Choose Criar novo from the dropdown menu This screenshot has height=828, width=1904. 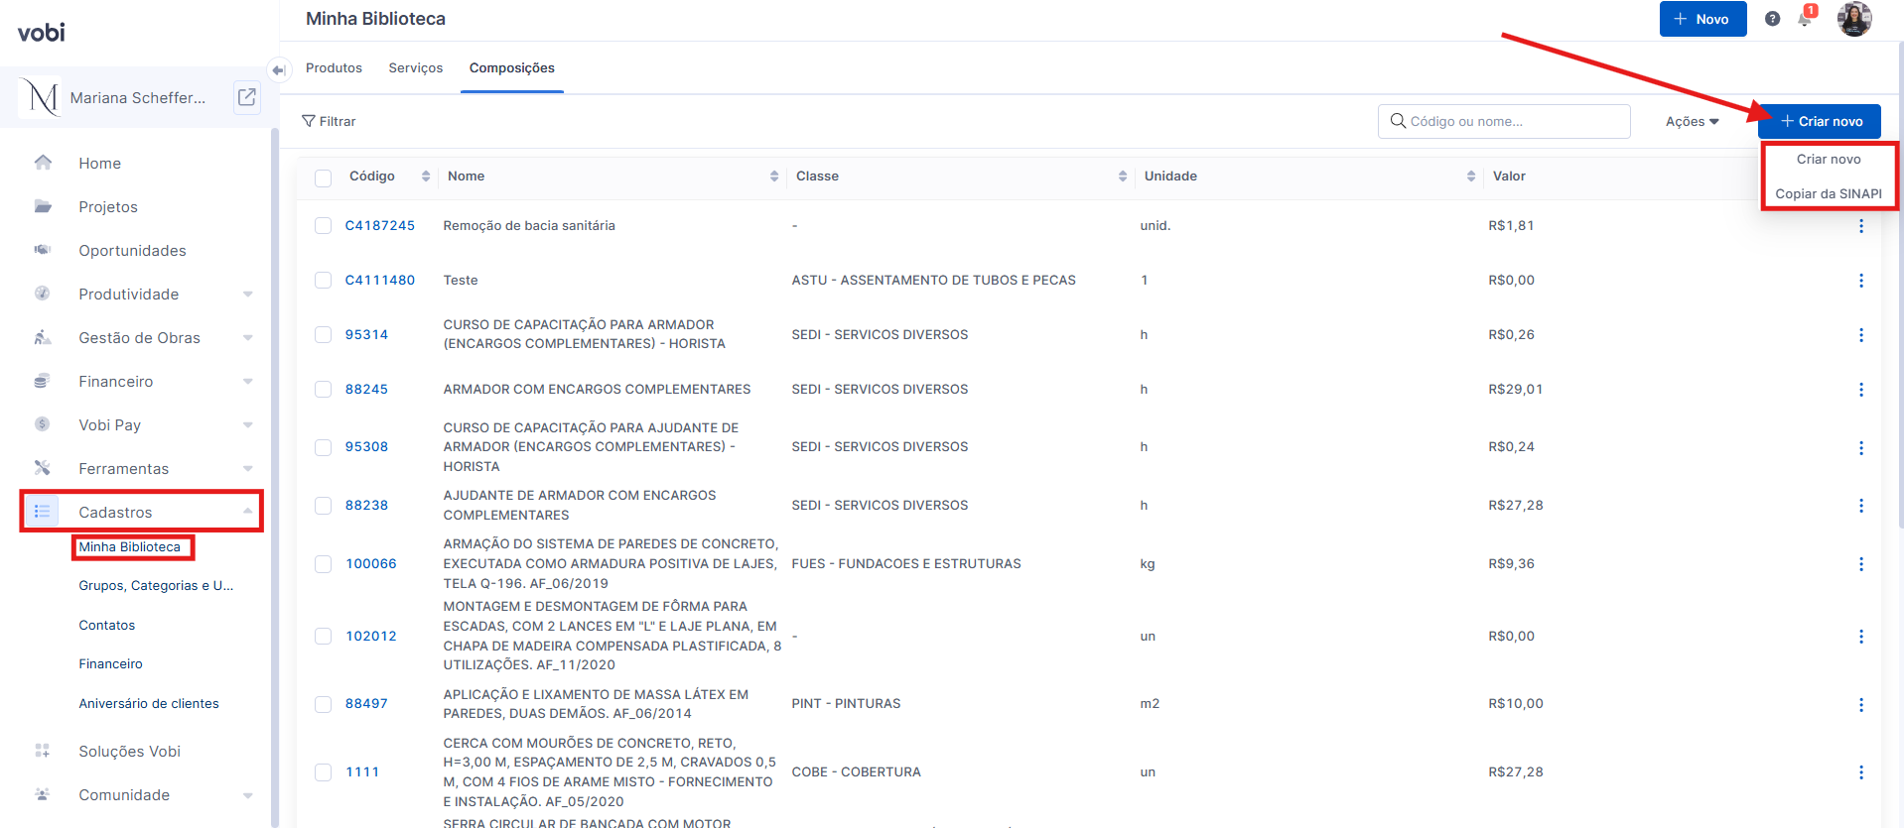[x=1829, y=159]
